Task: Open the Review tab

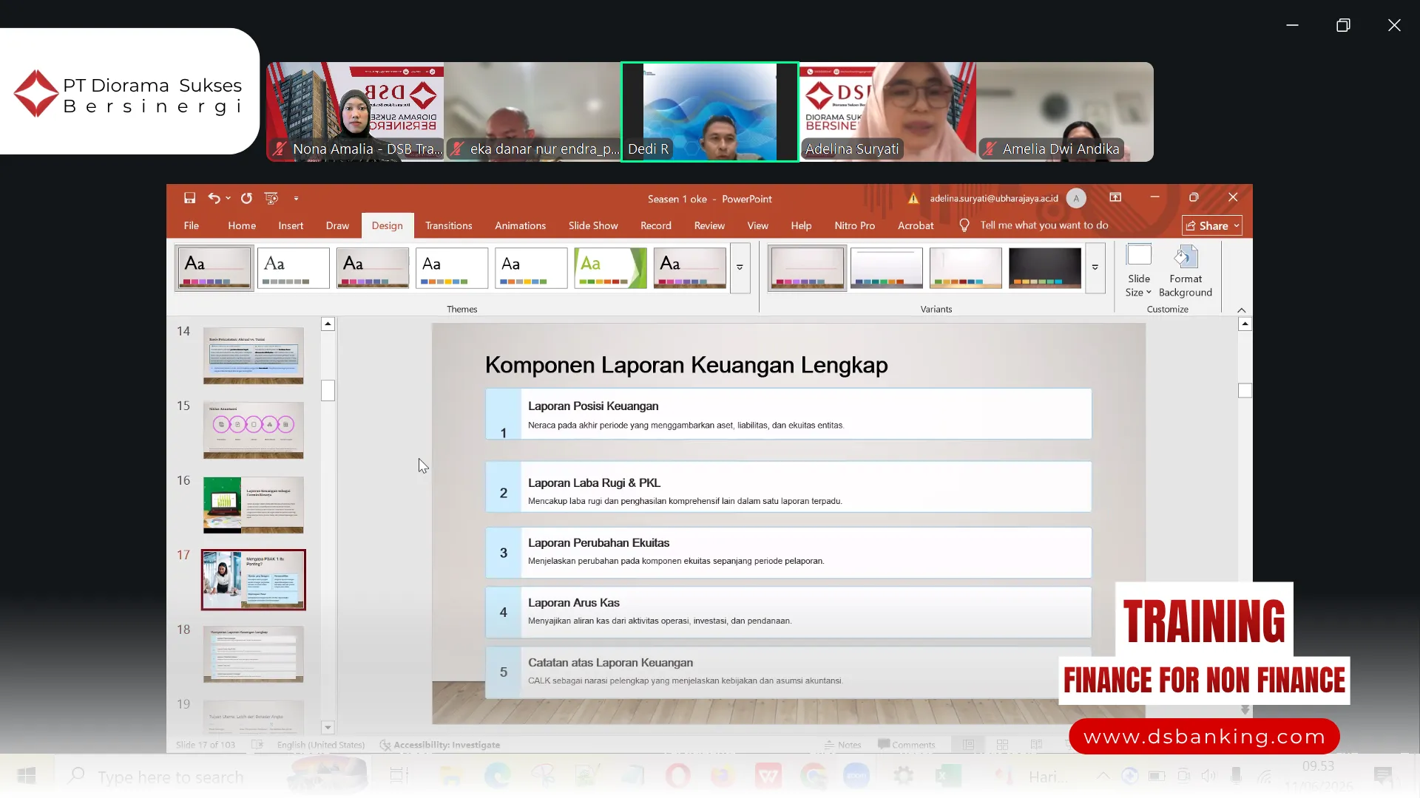Action: point(709,225)
